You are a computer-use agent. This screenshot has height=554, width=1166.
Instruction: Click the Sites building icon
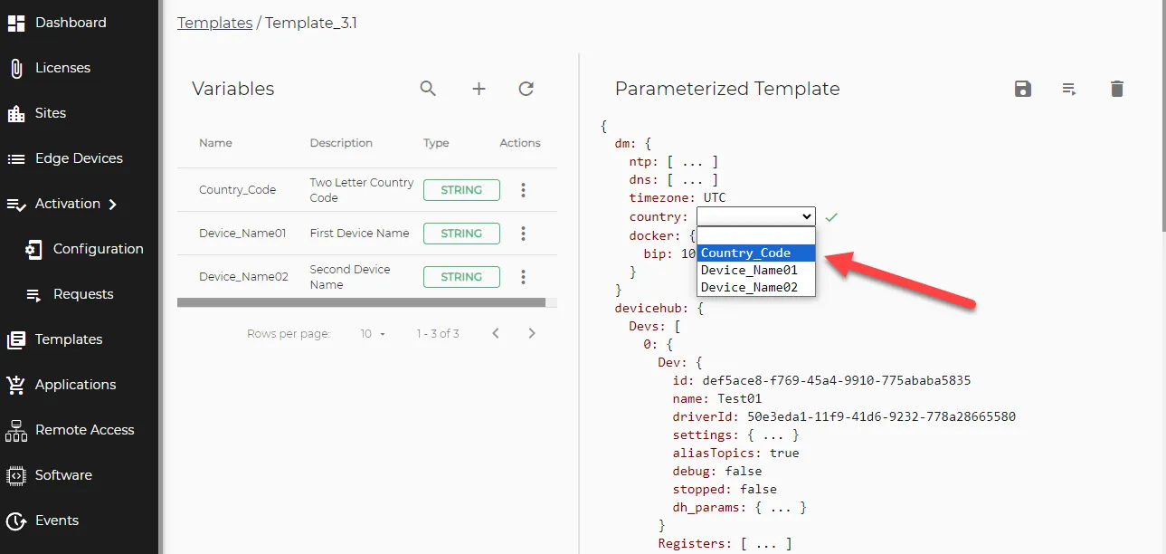click(16, 113)
